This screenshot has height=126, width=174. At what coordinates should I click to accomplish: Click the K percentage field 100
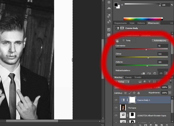[166, 5]
